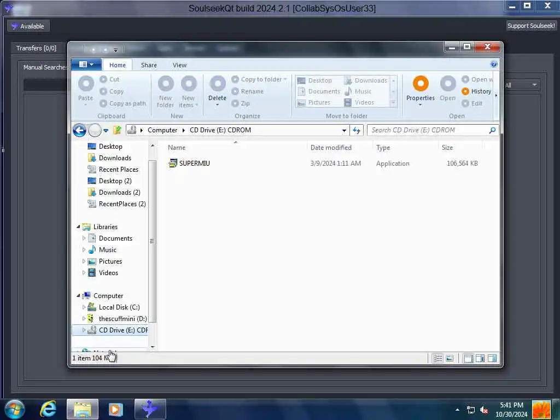Sort files by the Size column
Viewport: 560px width, 420px height.
460,148
